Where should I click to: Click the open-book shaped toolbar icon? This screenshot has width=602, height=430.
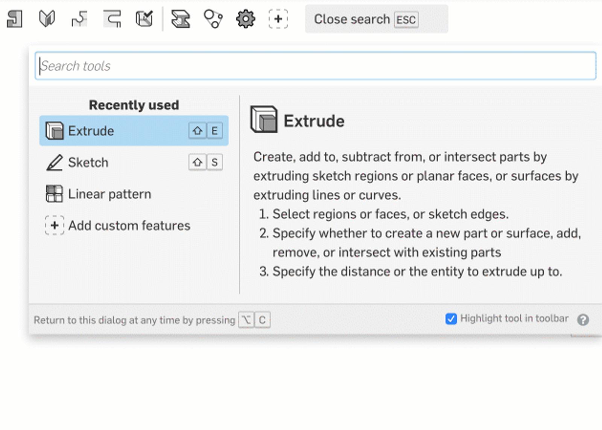tap(47, 19)
